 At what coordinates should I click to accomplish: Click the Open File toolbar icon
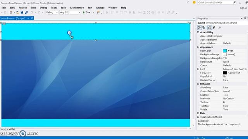[x=18, y=12]
